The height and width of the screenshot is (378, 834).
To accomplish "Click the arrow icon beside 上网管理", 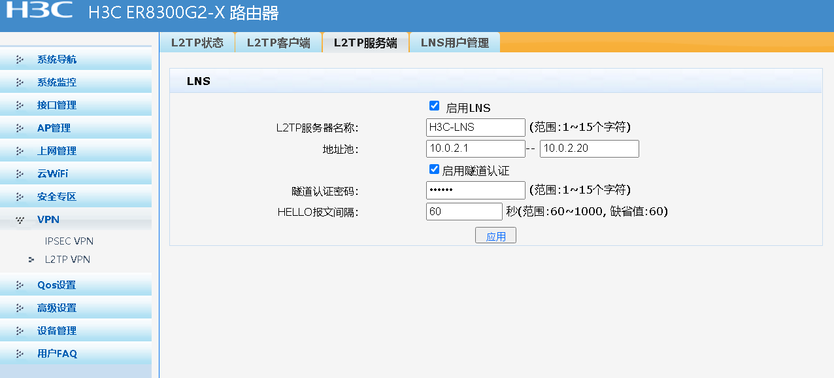I will click(x=20, y=151).
